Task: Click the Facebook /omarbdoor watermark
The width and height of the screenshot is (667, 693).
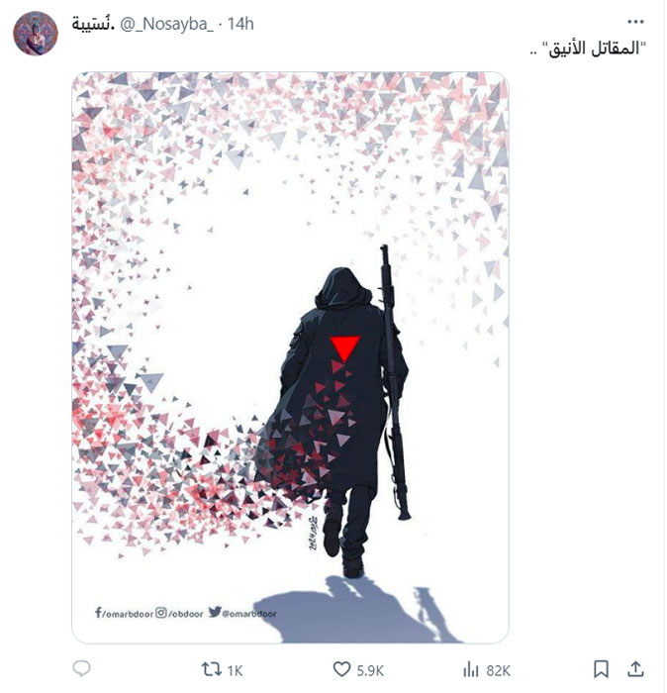Action: [124, 613]
